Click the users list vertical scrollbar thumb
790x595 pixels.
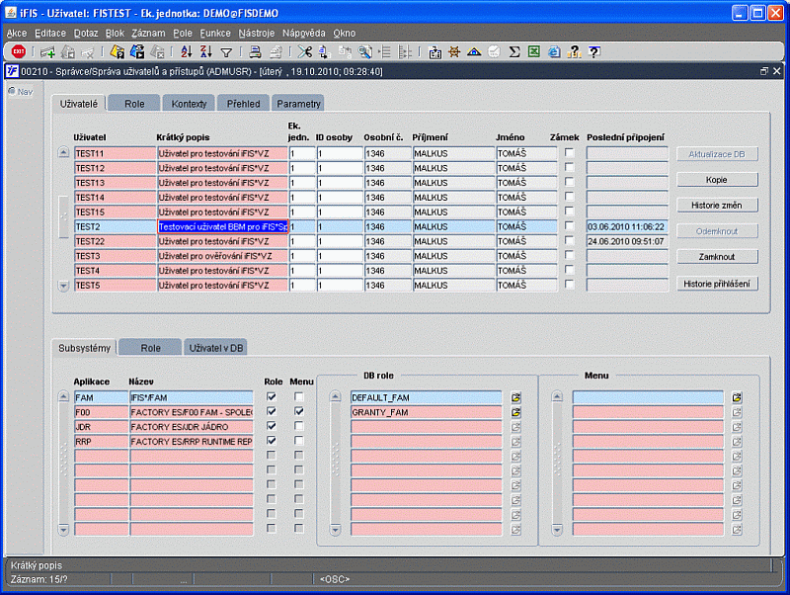tap(63, 216)
